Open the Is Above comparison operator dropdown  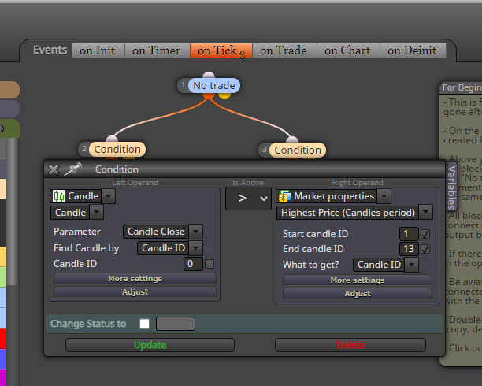[x=248, y=199]
